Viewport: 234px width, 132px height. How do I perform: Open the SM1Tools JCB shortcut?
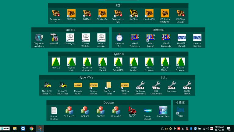71,14
